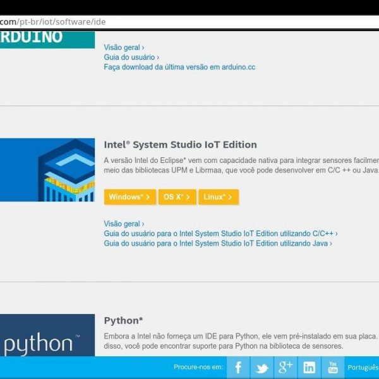The width and height of the screenshot is (379, 379).
Task: Open Arduino 'Visão geral' link
Action: tap(124, 47)
